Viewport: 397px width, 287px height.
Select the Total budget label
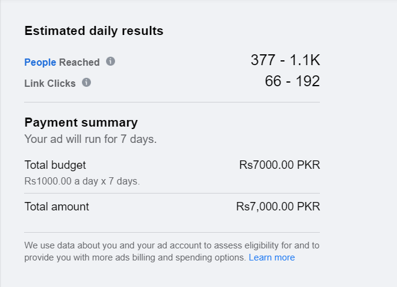point(55,165)
